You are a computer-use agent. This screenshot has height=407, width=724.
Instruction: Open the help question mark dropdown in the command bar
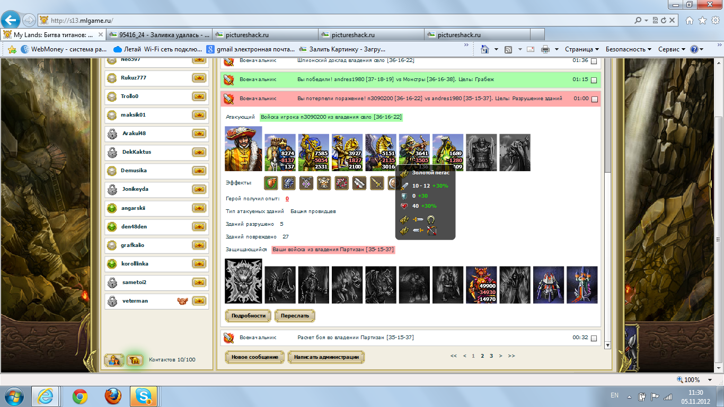pos(696,49)
